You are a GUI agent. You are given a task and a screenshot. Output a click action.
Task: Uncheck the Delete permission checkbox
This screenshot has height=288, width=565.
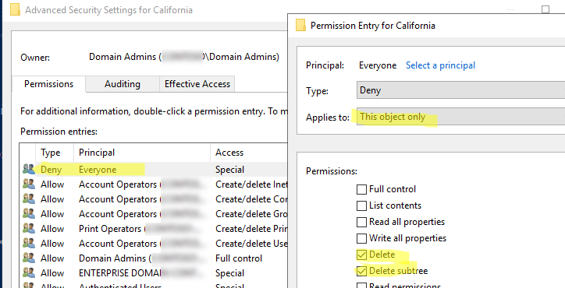pos(361,255)
